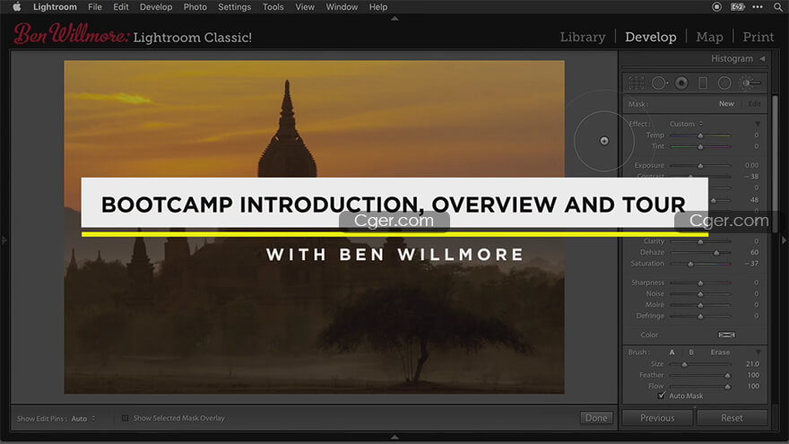This screenshot has width=789, height=444.
Task: Select the Radial Filter tool
Action: (724, 83)
